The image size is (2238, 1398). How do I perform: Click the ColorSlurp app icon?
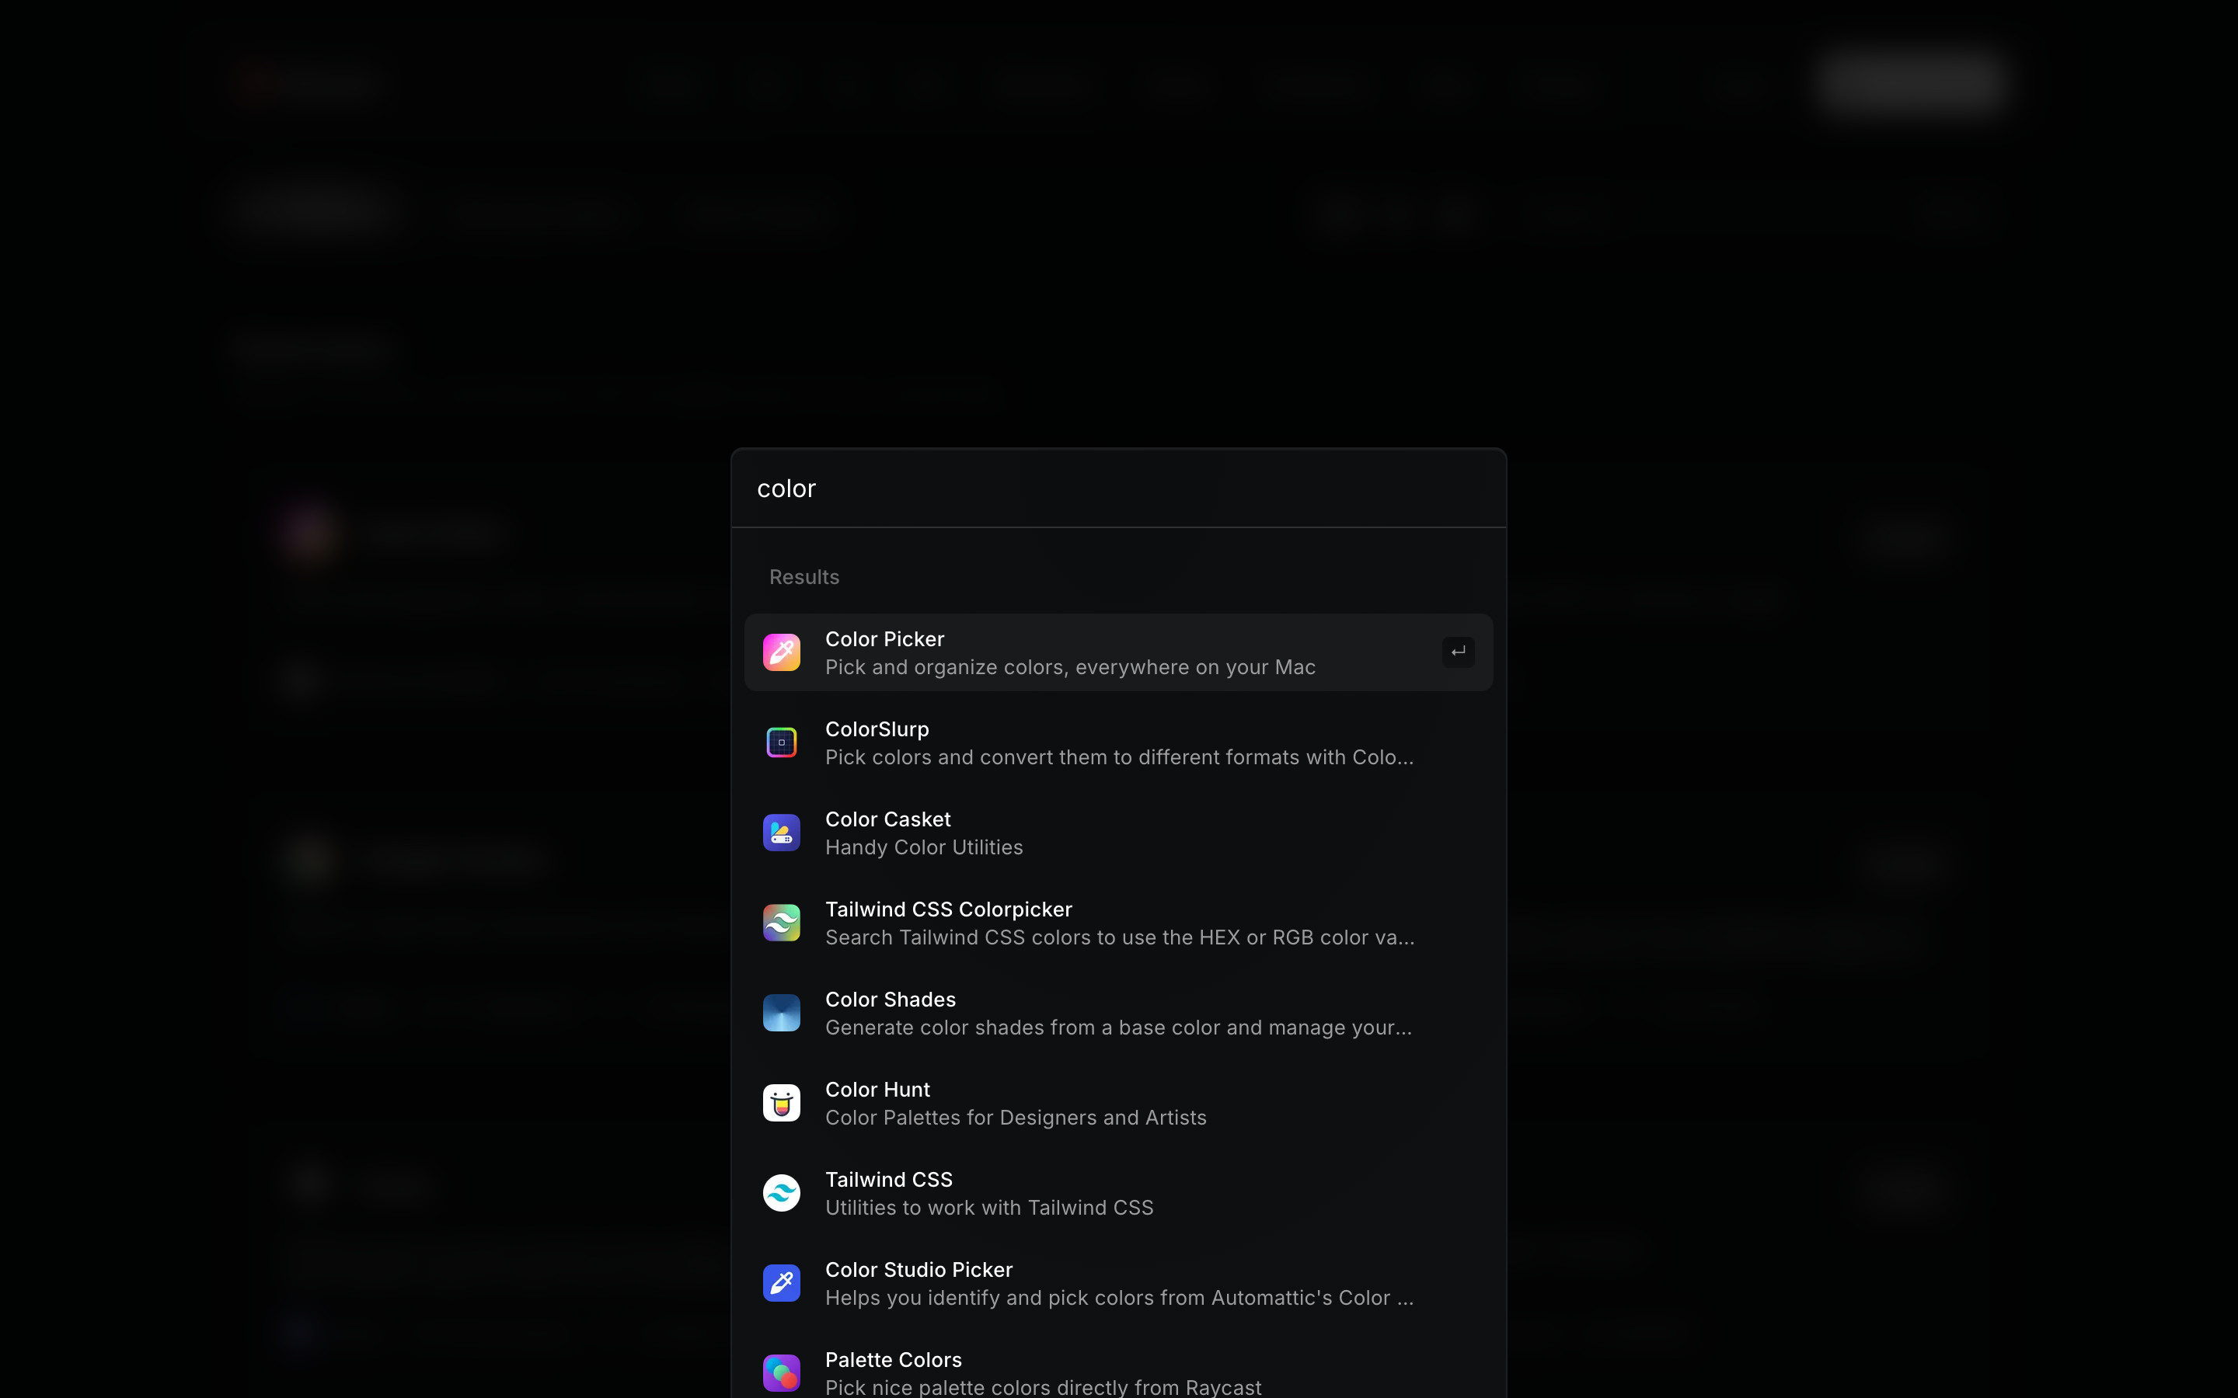(x=782, y=742)
